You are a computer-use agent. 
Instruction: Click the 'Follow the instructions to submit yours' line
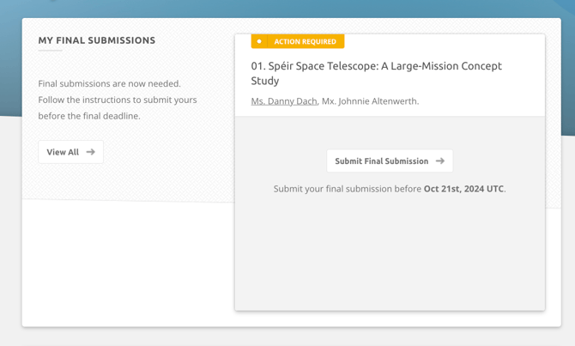tap(118, 100)
